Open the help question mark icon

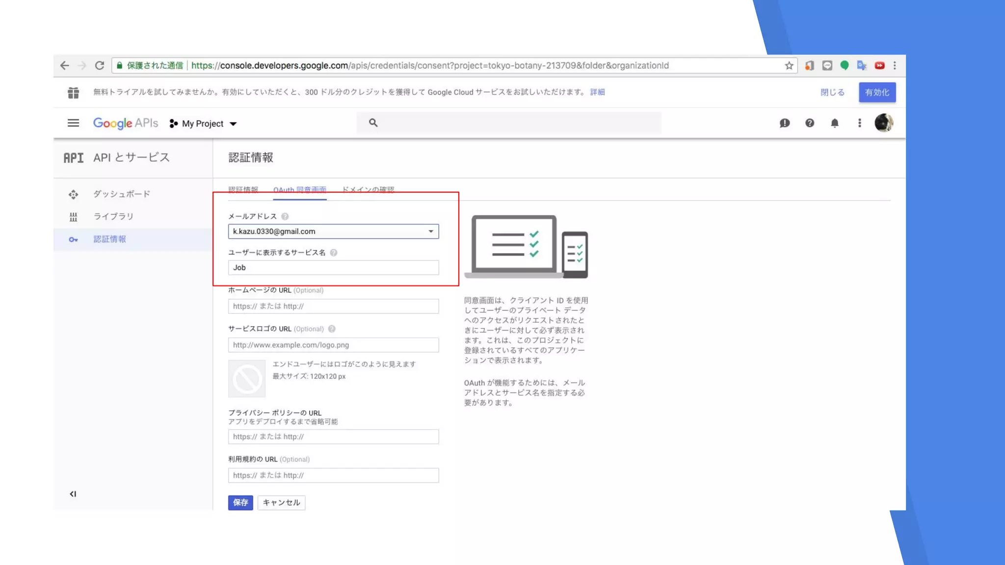pyautogui.click(x=810, y=123)
